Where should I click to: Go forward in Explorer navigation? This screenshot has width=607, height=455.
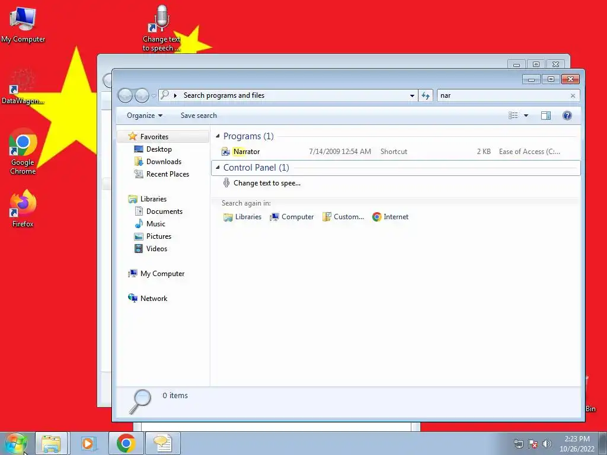(142, 95)
